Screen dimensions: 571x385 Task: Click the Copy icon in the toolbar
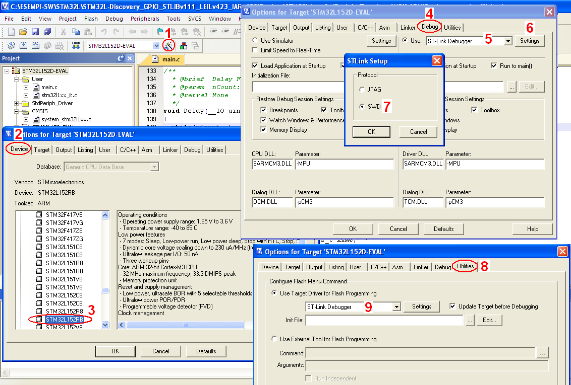click(x=75, y=32)
